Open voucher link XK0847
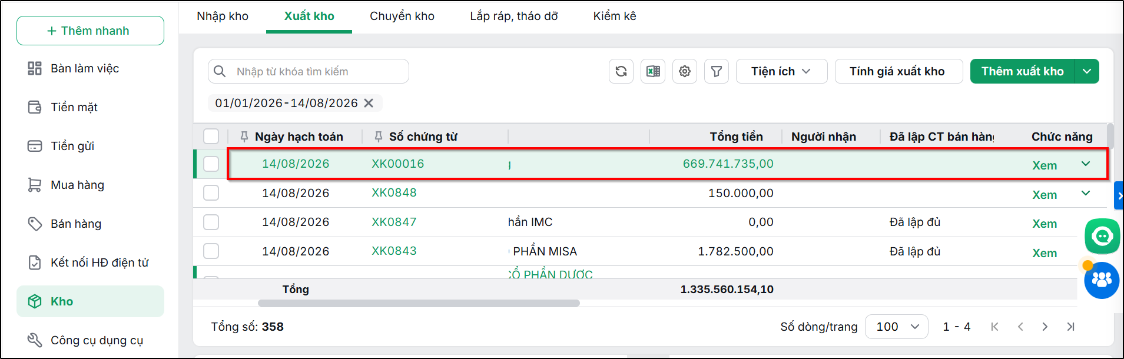1124x359 pixels. click(394, 222)
